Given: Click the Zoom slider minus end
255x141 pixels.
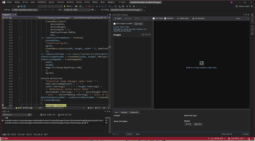Looking at the screenshot, I should point(248,19).
